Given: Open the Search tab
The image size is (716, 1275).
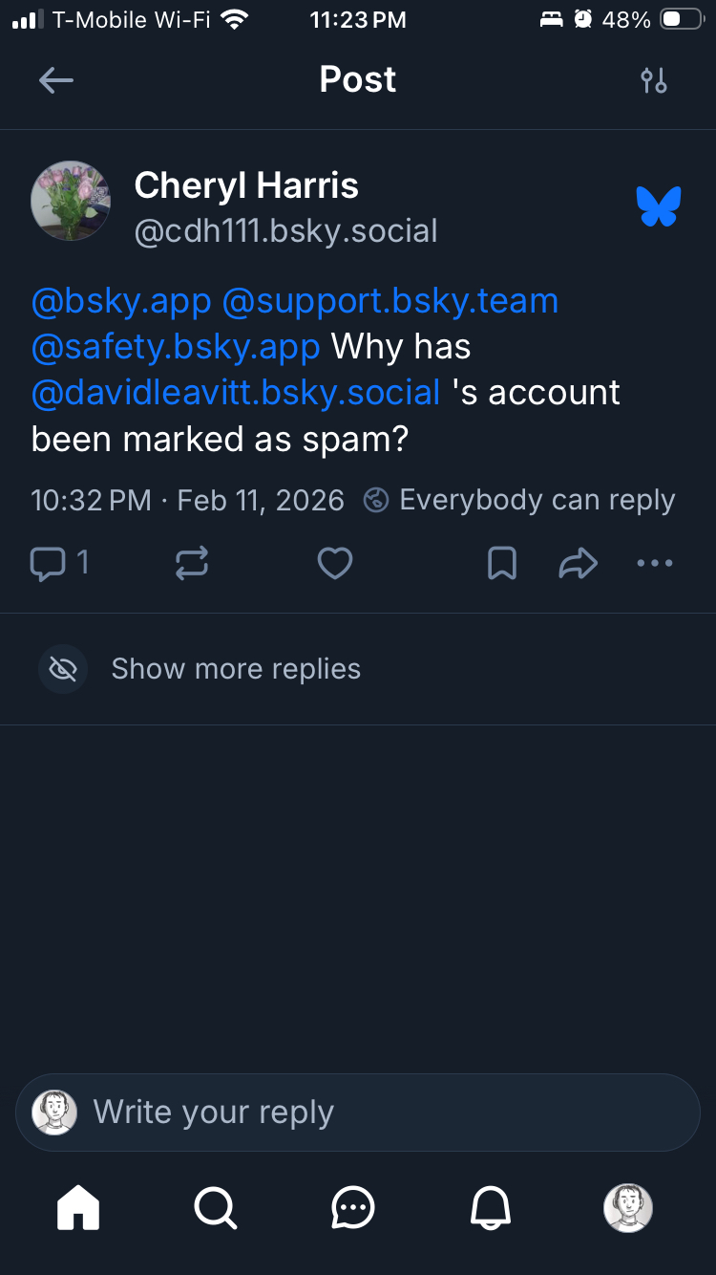Looking at the screenshot, I should [x=216, y=1208].
